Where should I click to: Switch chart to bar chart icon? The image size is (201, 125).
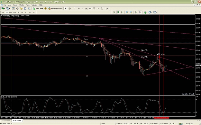pyautogui.click(x=114, y=12)
